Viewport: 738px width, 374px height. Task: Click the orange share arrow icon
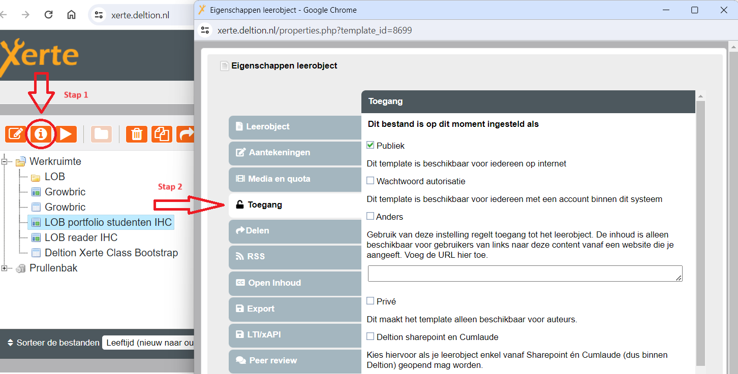pyautogui.click(x=186, y=134)
